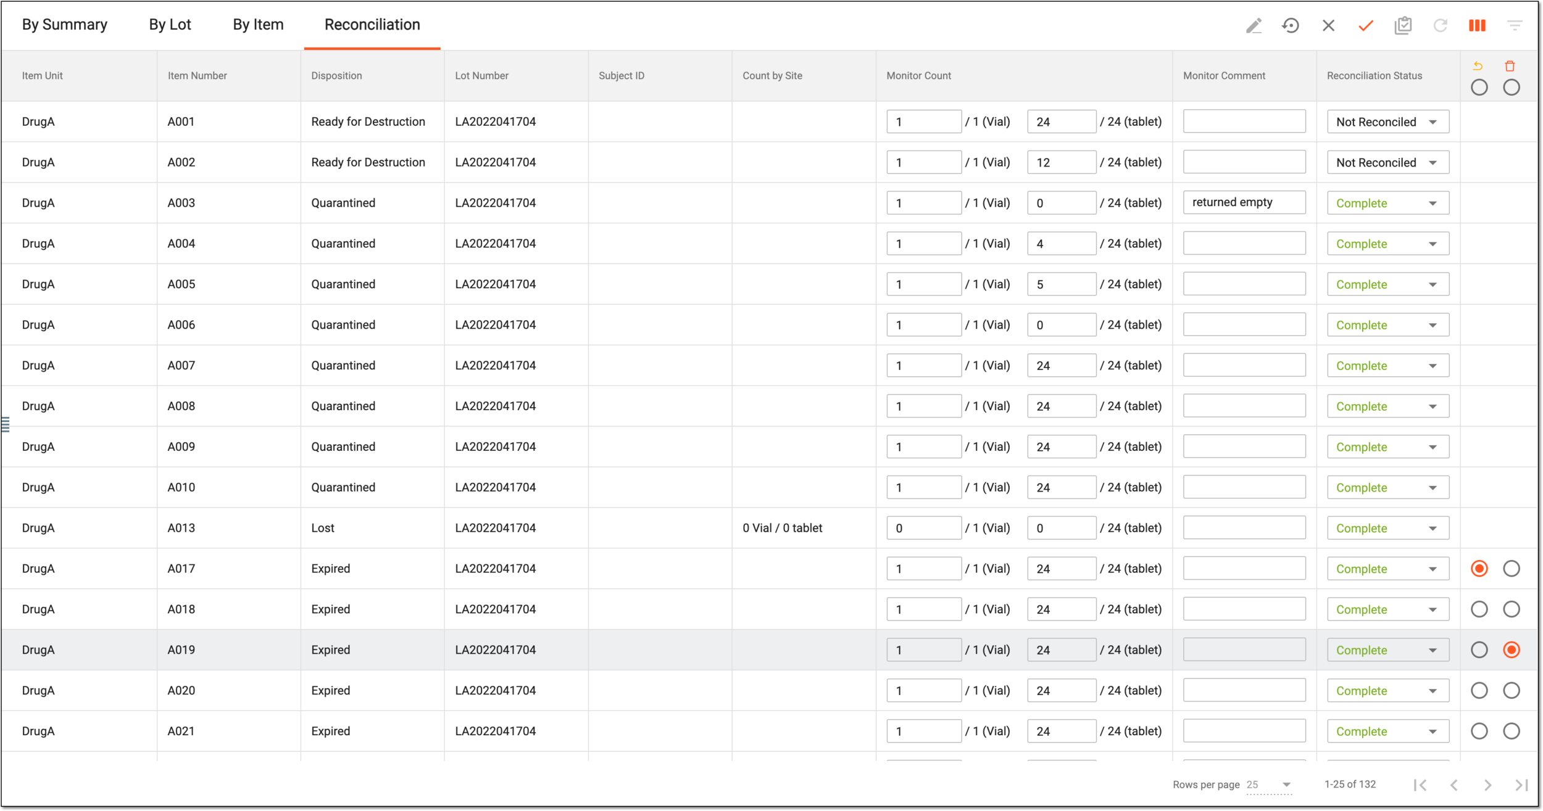The height and width of the screenshot is (811, 1543).
Task: Open Reconciliation Status dropdown for A002
Action: [x=1388, y=163]
